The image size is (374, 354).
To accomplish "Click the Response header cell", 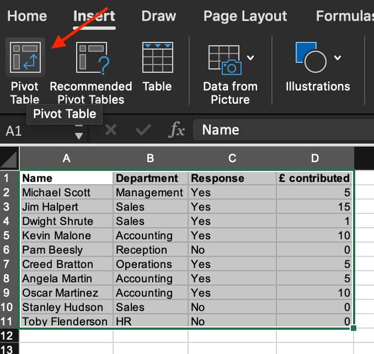I will tap(232, 178).
